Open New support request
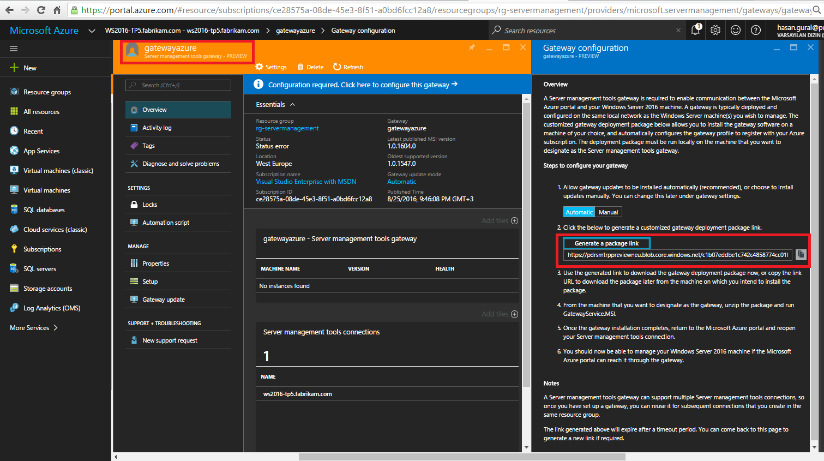 178,340
